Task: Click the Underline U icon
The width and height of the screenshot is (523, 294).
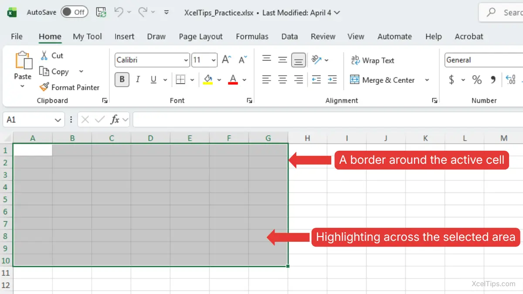Action: (x=153, y=79)
